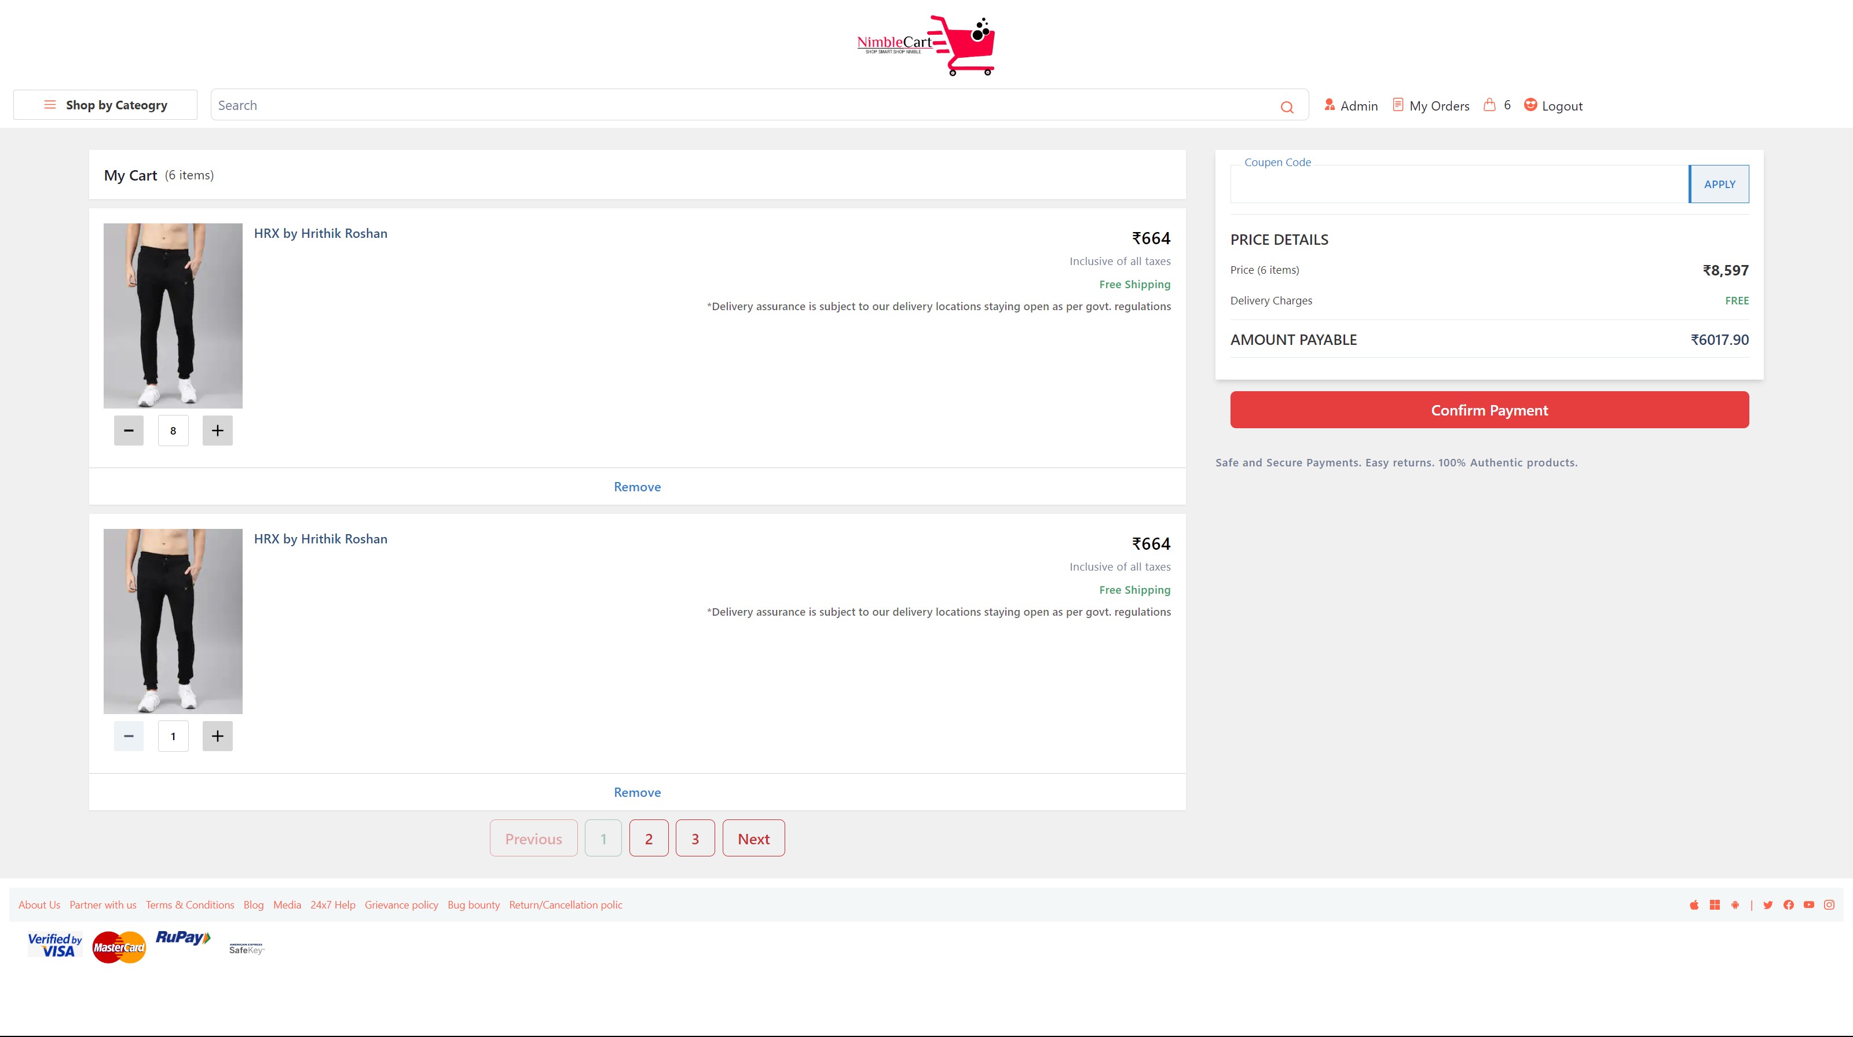Viewport: 1853px width, 1037px height.
Task: Increase quantity of first HRX joggers
Action: 217,430
